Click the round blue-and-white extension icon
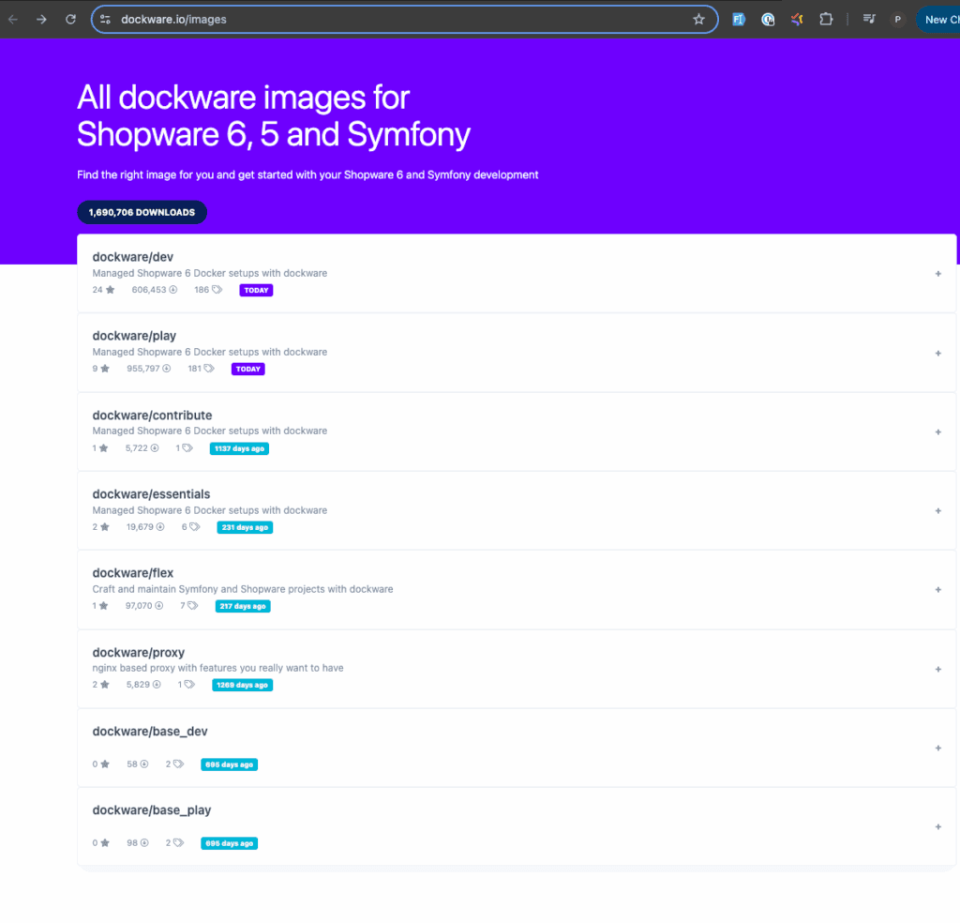 [768, 20]
